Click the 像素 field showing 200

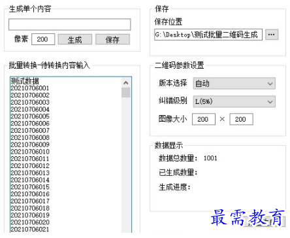pyautogui.click(x=43, y=39)
